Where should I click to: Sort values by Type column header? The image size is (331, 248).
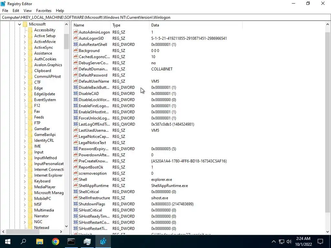tap(130, 25)
